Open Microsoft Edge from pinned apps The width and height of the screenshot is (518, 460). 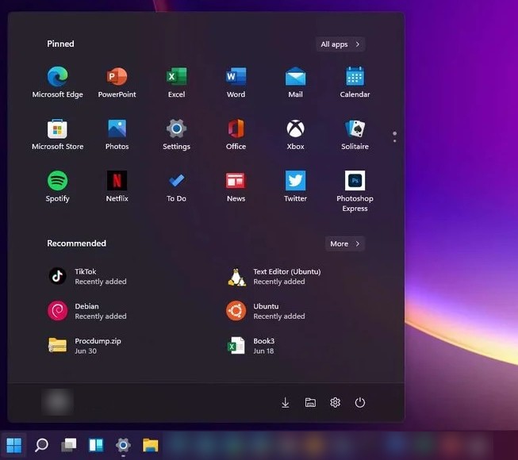(57, 82)
